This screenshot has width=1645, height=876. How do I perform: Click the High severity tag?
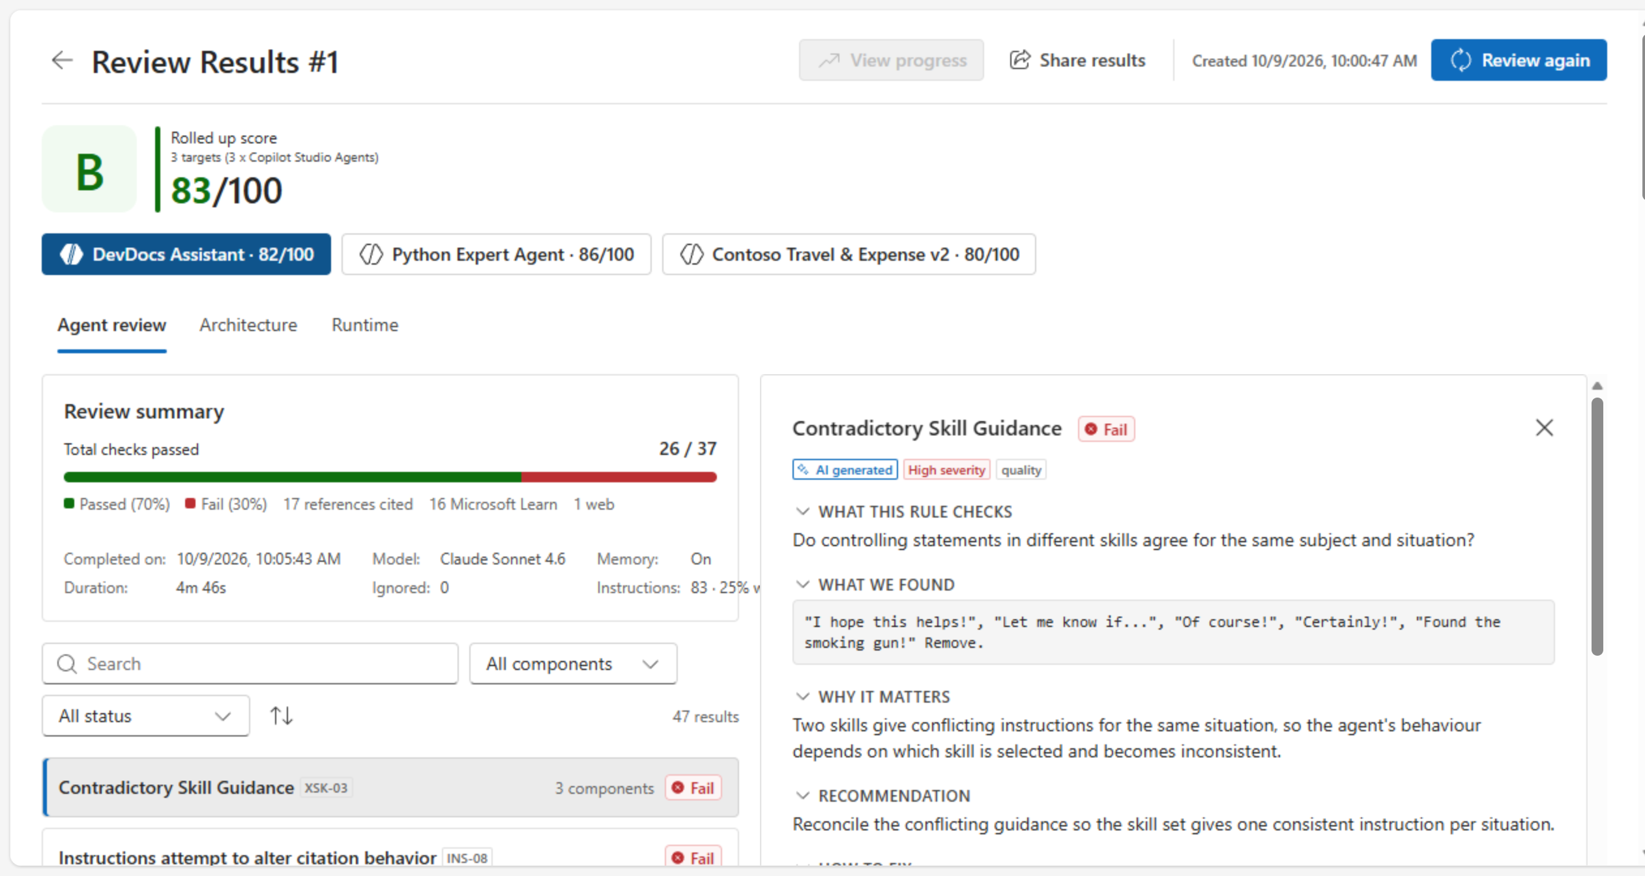coord(946,470)
